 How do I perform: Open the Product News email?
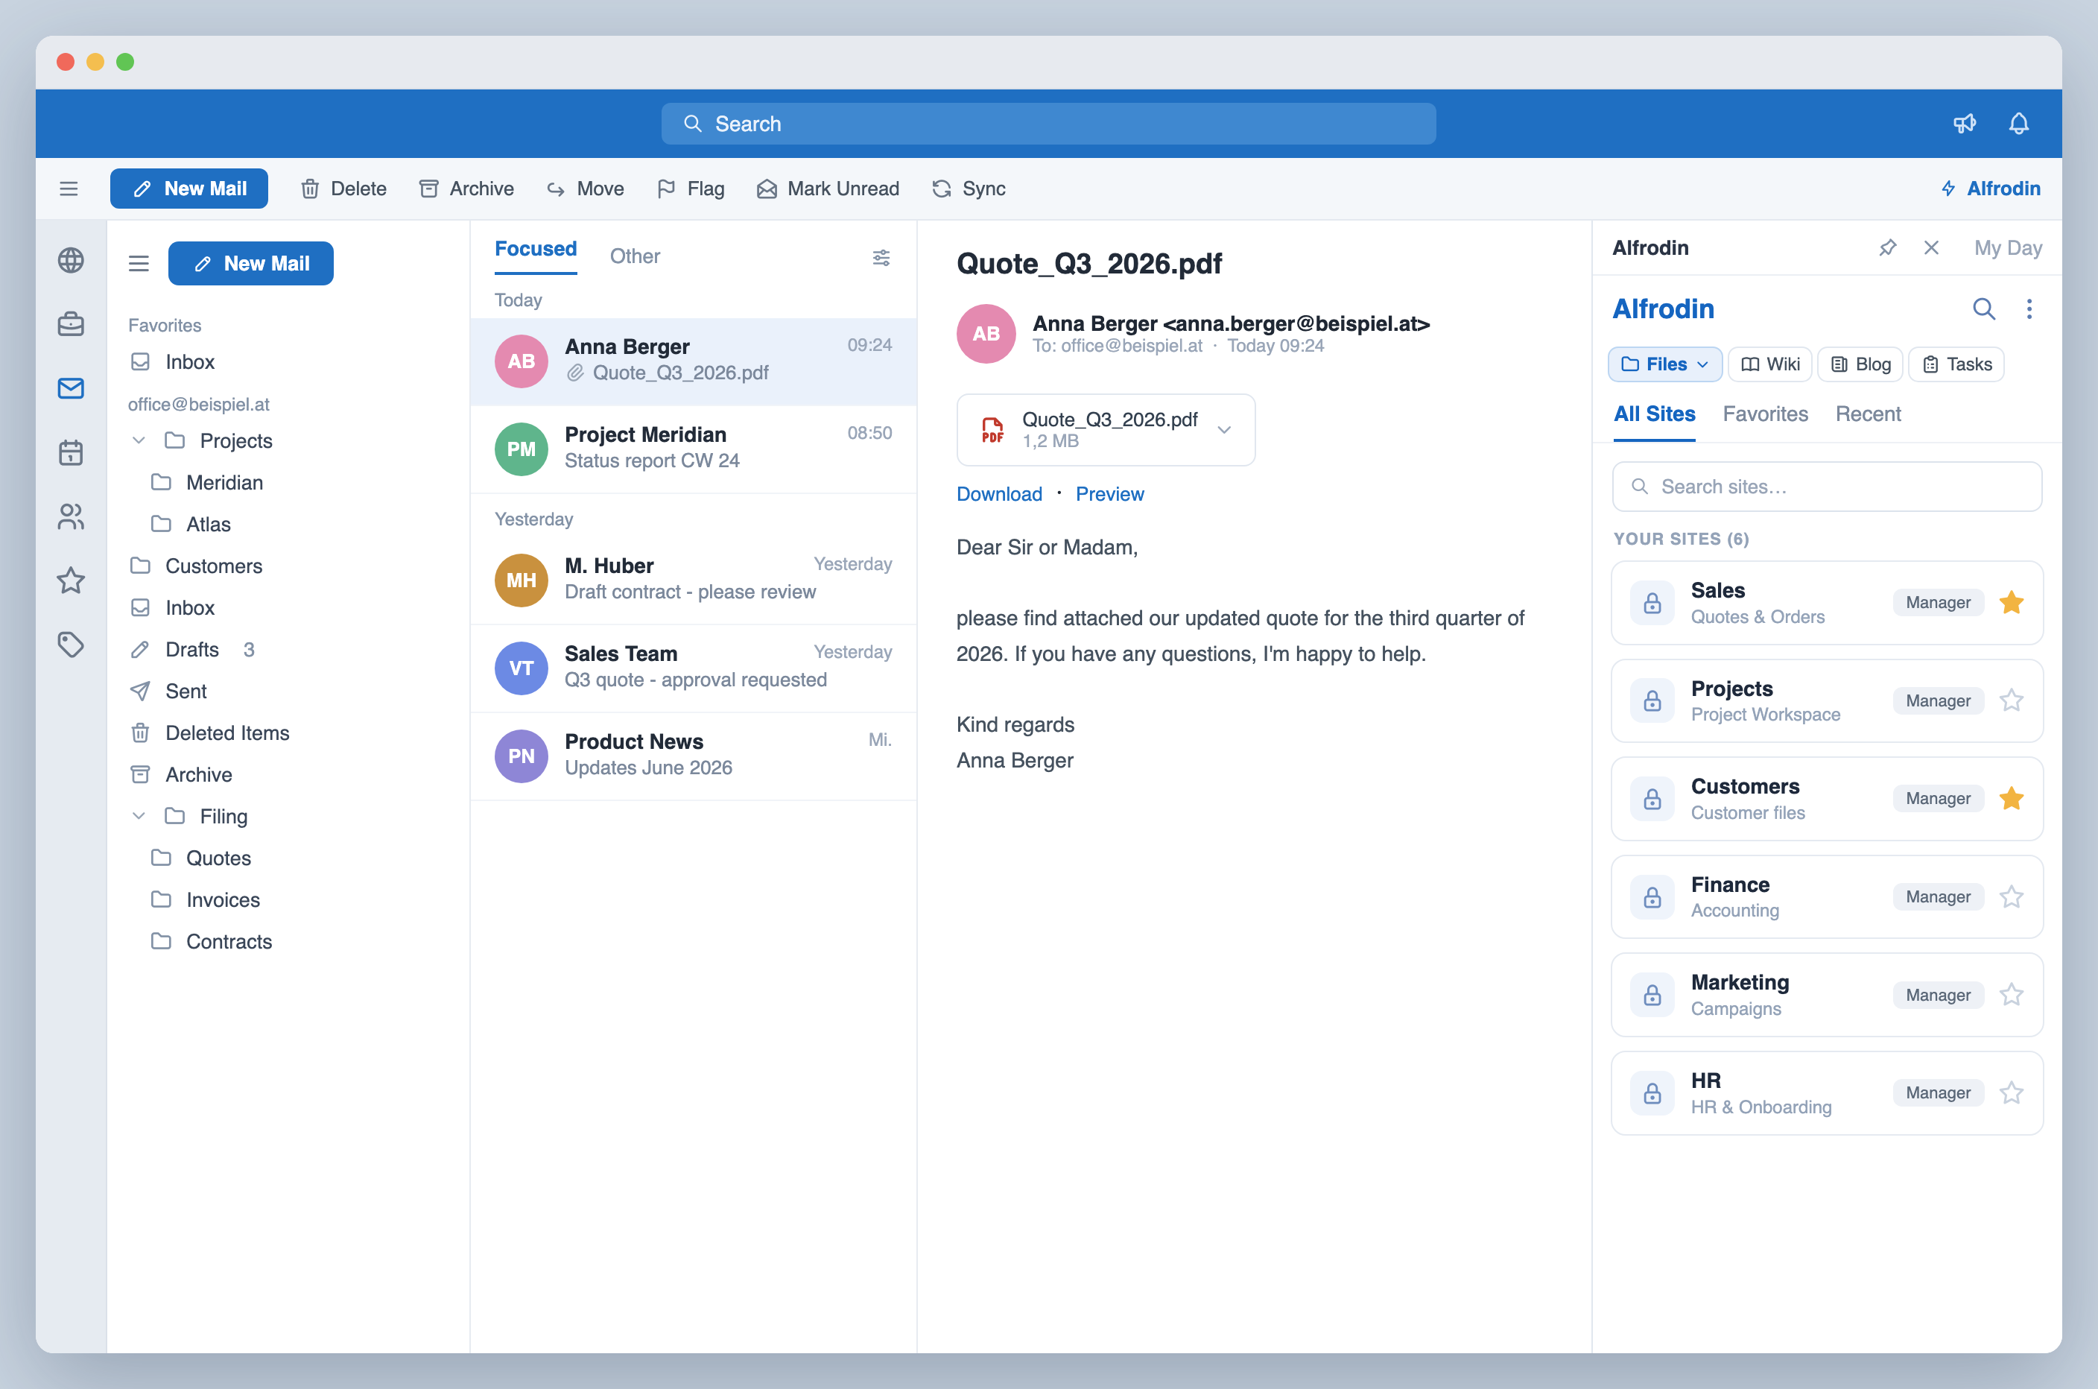tap(694, 756)
